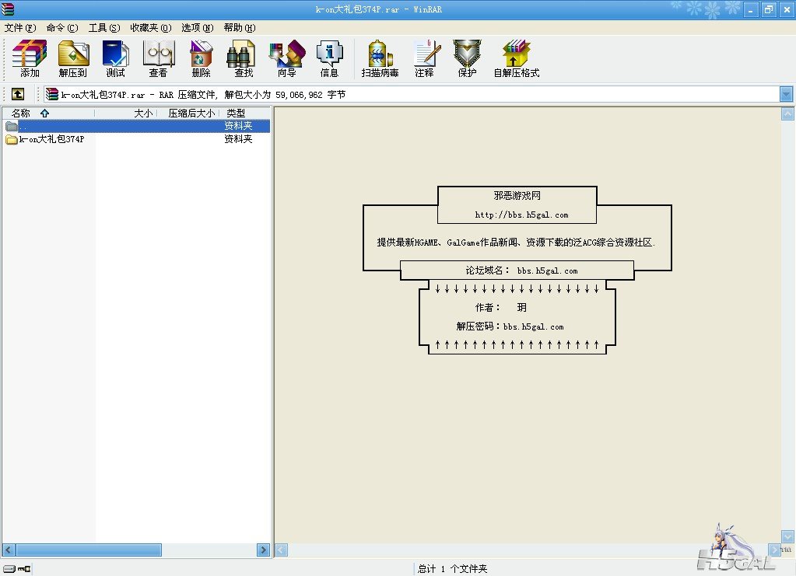Select the k-on大礼包374P folder

[51, 139]
